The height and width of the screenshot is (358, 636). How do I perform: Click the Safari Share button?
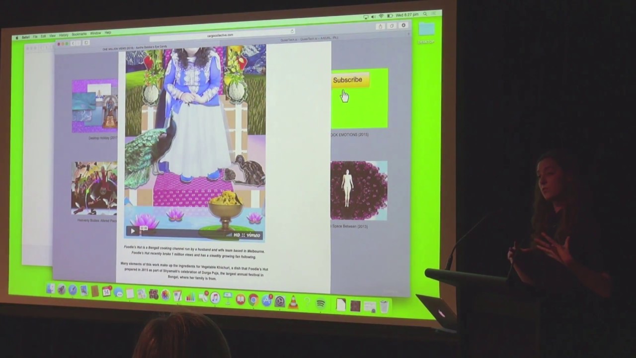click(380, 26)
